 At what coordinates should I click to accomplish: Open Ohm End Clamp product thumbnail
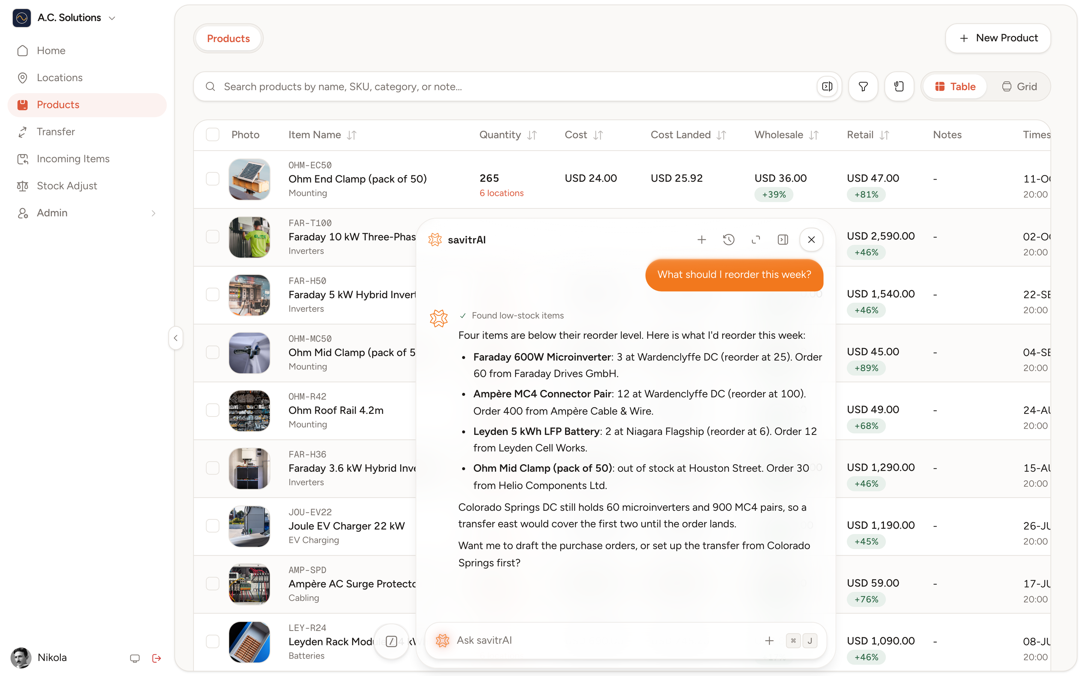coord(249,179)
